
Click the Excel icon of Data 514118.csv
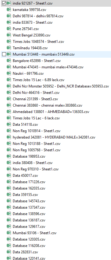pos(8,124)
